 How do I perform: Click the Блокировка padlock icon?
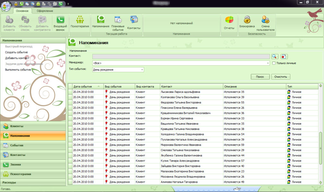pyautogui.click(x=247, y=20)
